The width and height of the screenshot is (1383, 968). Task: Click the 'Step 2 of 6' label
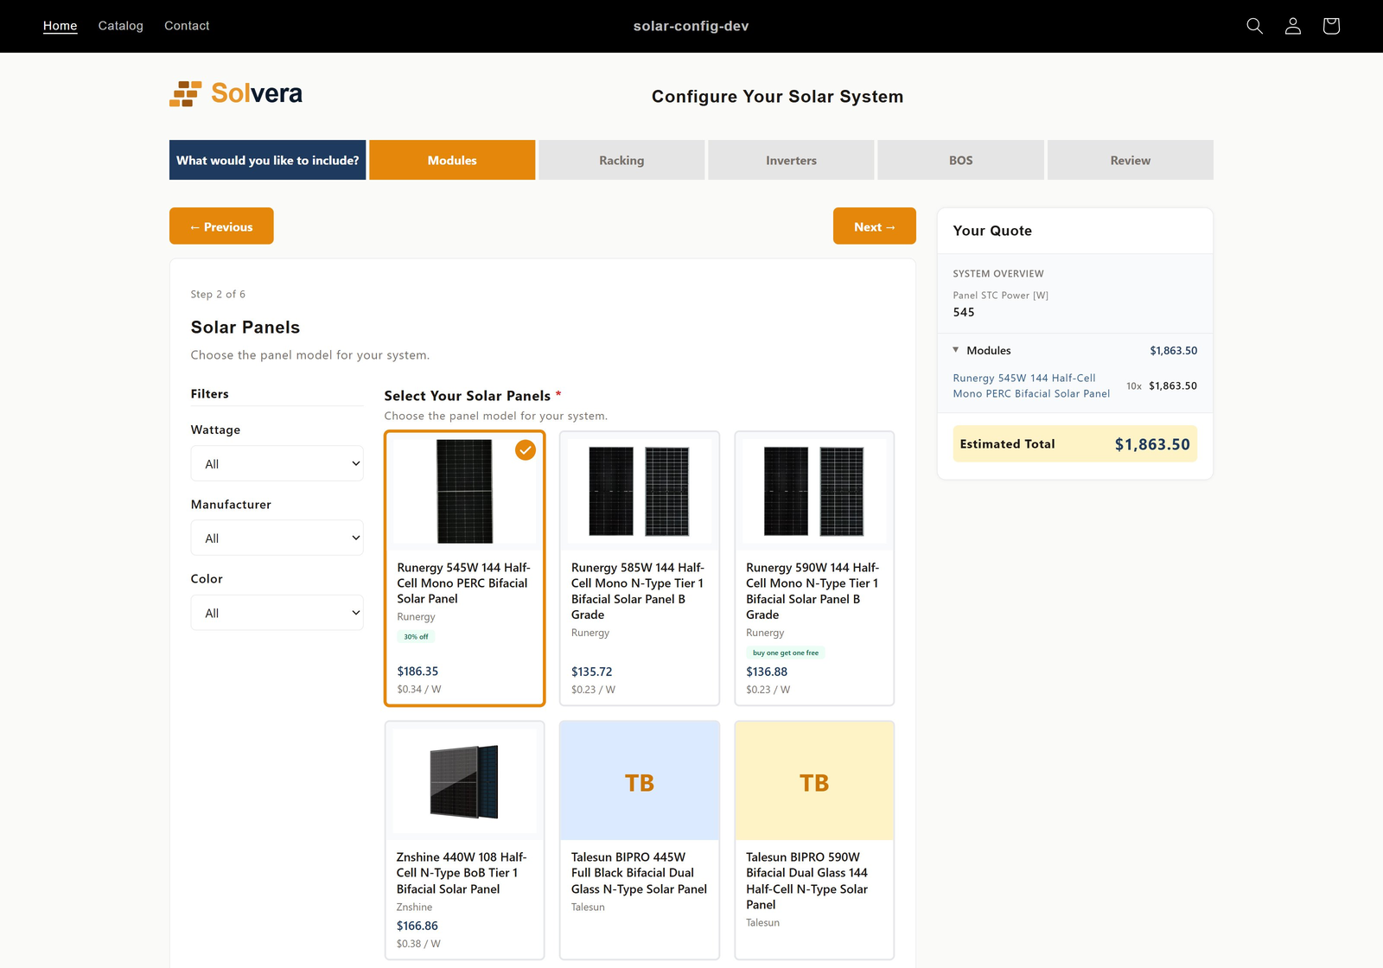218,294
